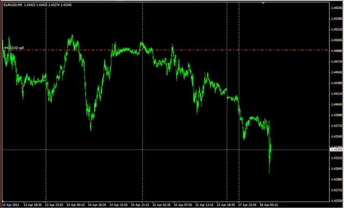Click the 1.45545 price scale label

[x=337, y=8]
